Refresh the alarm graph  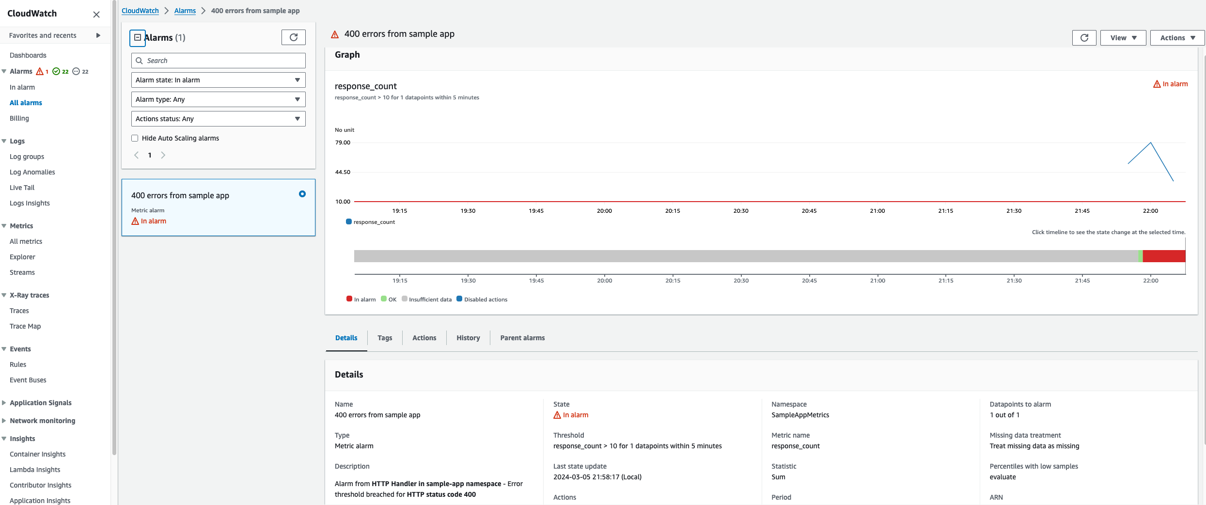1084,37
